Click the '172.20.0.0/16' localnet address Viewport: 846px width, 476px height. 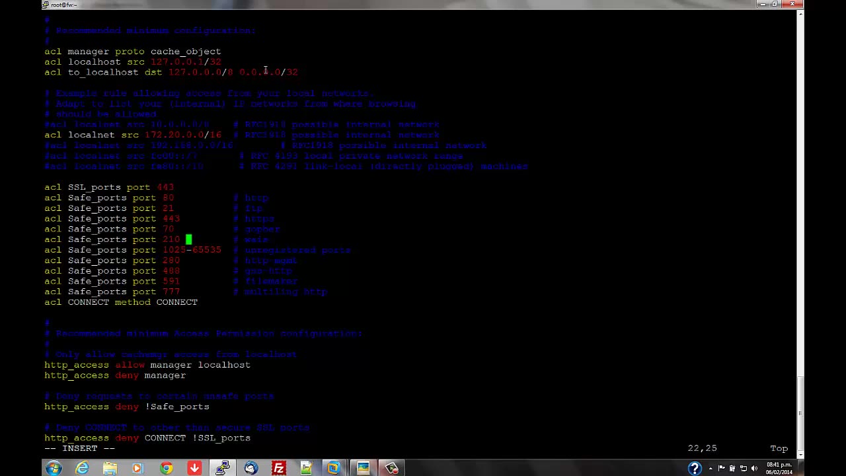coord(183,135)
